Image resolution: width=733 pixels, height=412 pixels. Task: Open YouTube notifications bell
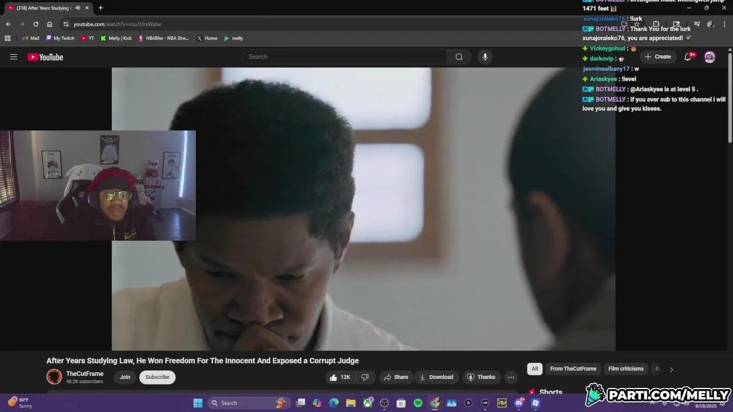tap(688, 57)
